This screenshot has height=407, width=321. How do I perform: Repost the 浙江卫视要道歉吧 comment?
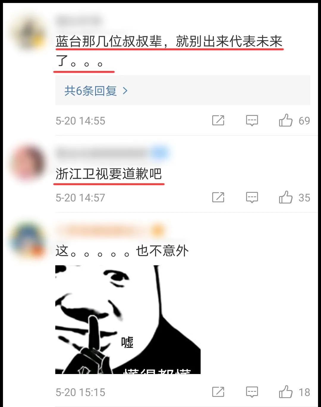[218, 197]
